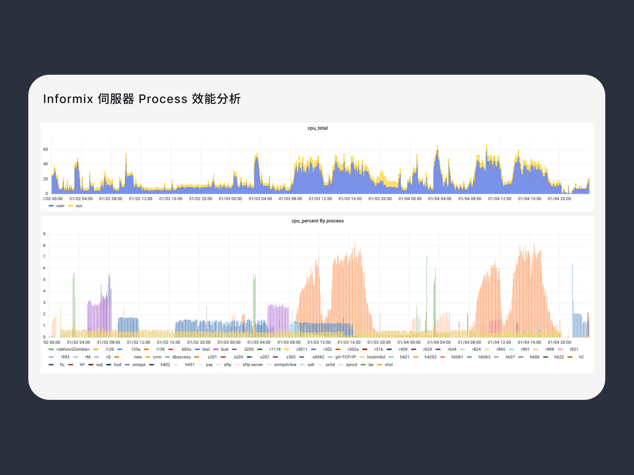Viewport: 634px width, 475px height.
Task: Toggle the sys series in cpu_total legend
Action: coord(79,206)
